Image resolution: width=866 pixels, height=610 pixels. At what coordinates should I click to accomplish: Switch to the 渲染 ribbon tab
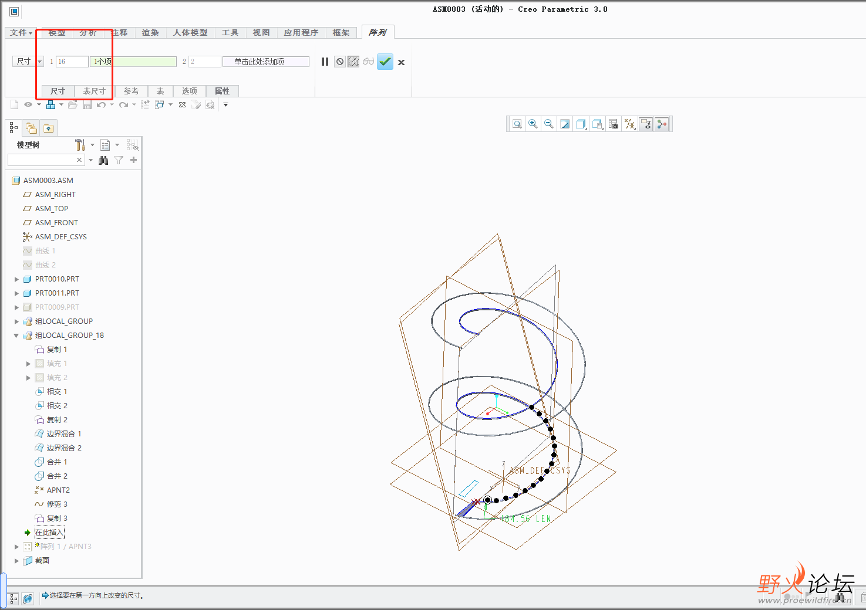click(150, 33)
